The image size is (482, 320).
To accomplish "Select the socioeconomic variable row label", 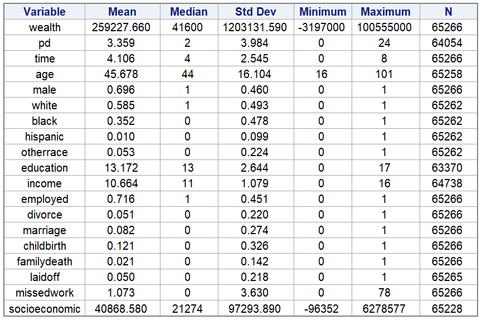I will click(45, 308).
